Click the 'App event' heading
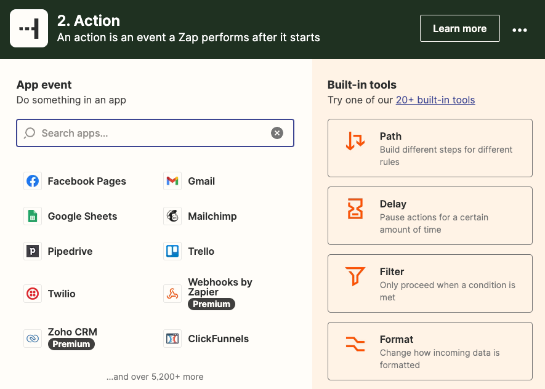545x389 pixels. pos(44,85)
